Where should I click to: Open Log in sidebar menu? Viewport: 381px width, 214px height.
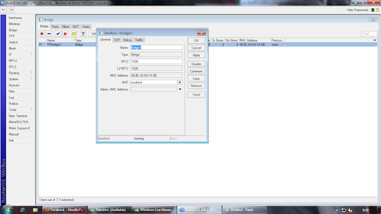click(11, 97)
